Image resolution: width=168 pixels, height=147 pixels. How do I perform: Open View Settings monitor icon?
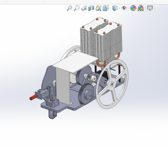pos(150,8)
